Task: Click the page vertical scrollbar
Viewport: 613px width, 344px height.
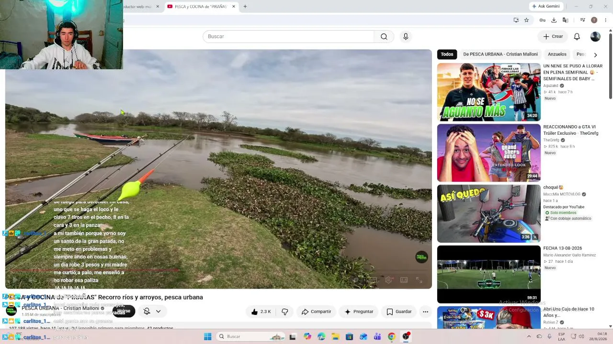Action: tap(610, 67)
